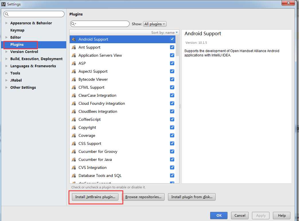
Task: Click the Cancel button
Action: point(240,216)
